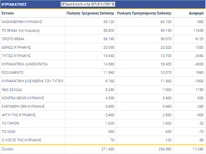This screenshot has height=154, width=206.
Task: Click difference value 11630
Action: pyautogui.click(x=199, y=30)
